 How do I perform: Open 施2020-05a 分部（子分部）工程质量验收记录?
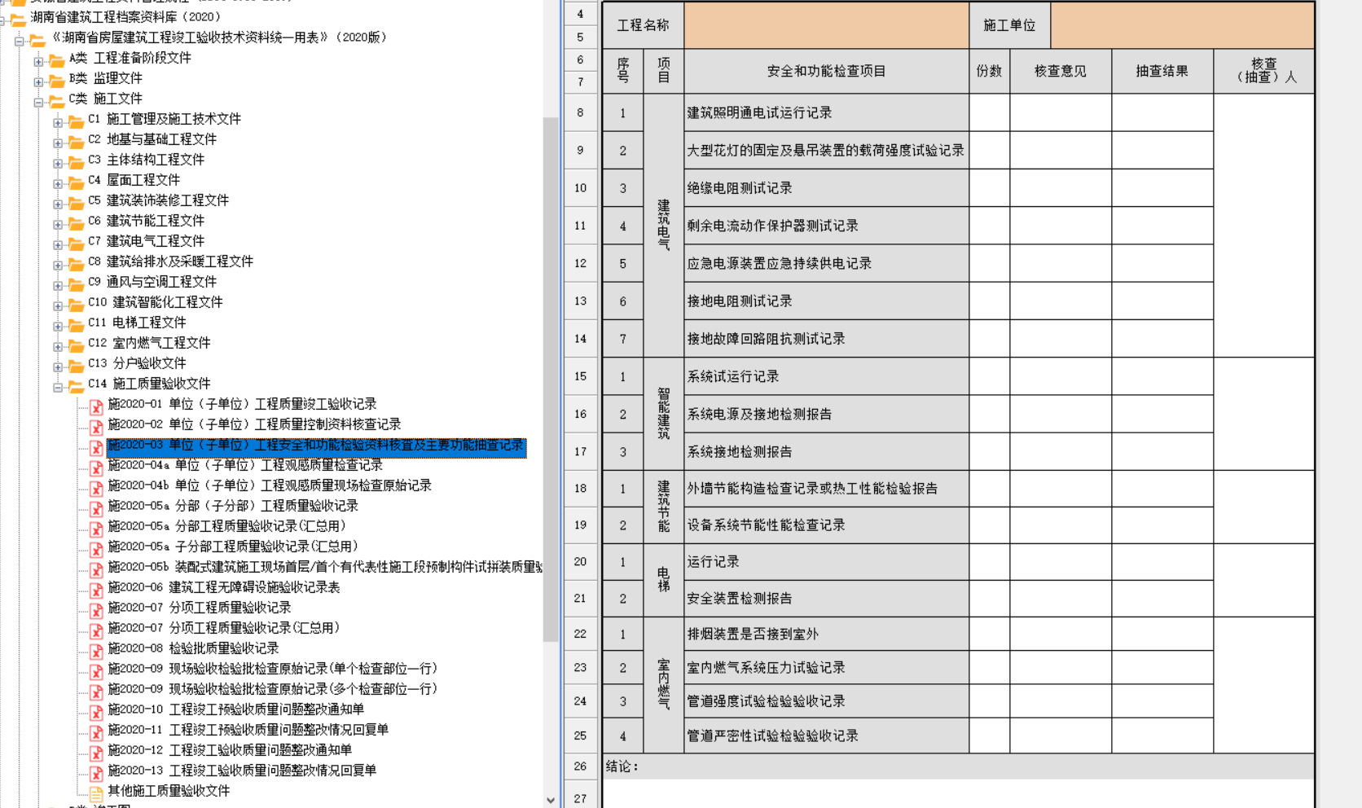[x=233, y=506]
